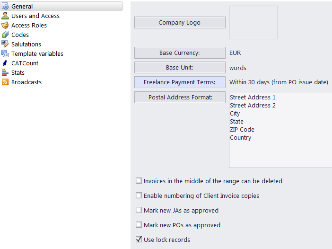332x249 pixels.
Task: Click the Company Logo button
Action: tap(180, 22)
